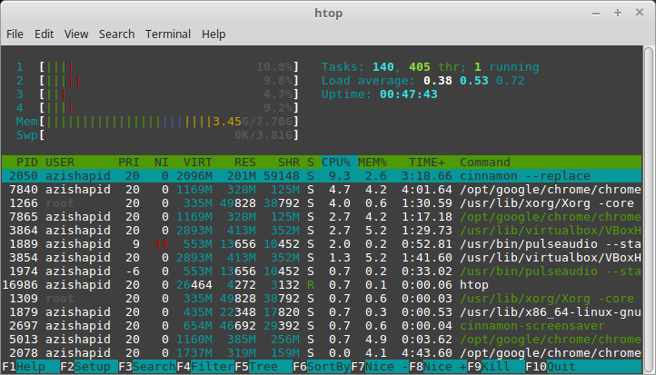
Task: Select the htop process row
Action: tap(328, 284)
